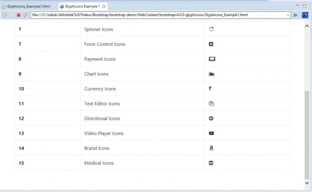This screenshot has height=192, width=312.
Task: Select the copy glyph in Text Editor Icons row
Action: pyautogui.click(x=211, y=103)
